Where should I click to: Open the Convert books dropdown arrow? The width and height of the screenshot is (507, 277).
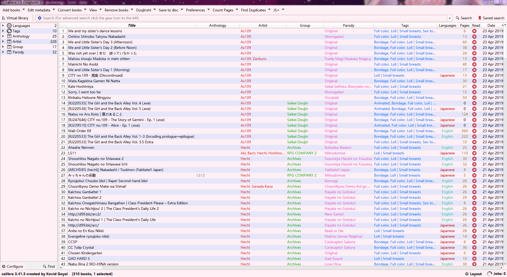click(x=85, y=10)
